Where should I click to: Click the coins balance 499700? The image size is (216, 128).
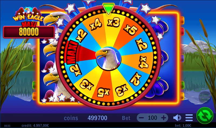tap(97, 118)
